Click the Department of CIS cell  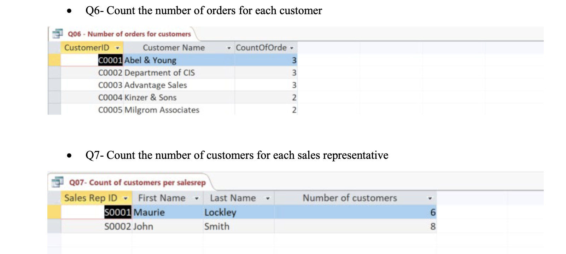(x=179, y=73)
